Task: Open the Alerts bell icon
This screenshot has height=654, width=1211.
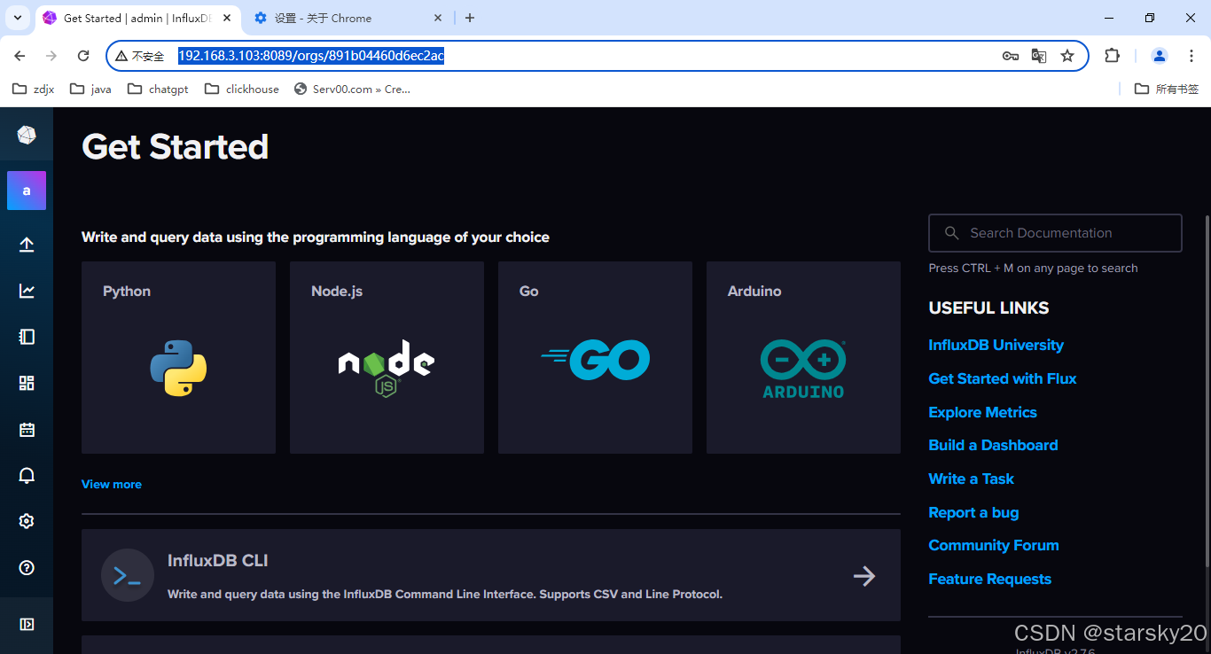Action: pos(27,475)
